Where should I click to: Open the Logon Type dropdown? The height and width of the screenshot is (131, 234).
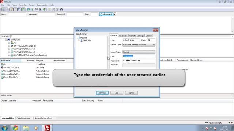pos(139,52)
